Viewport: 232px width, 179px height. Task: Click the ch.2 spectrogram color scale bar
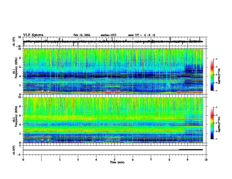(212, 123)
